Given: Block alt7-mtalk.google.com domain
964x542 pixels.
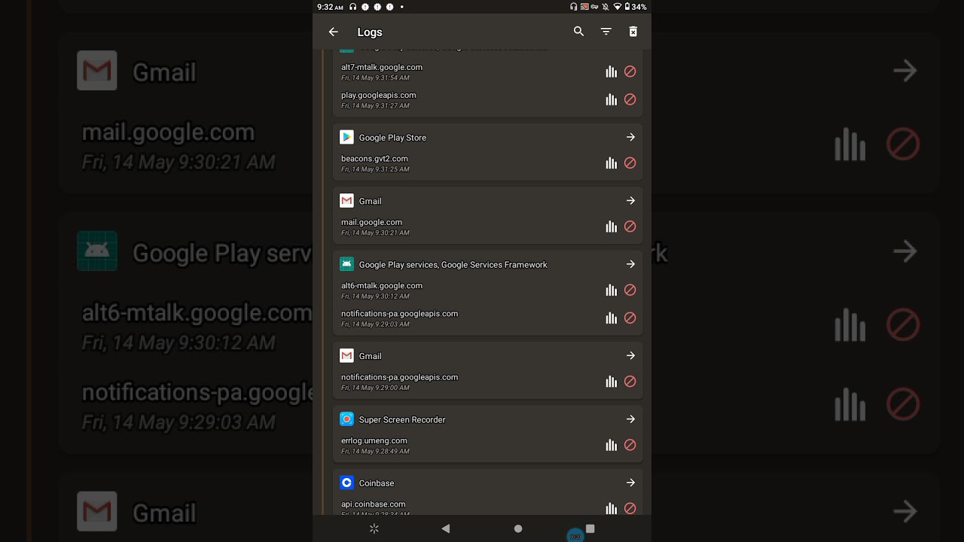Looking at the screenshot, I should click(630, 72).
